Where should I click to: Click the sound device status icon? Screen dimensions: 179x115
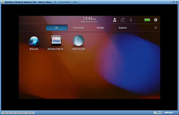[160, 113]
